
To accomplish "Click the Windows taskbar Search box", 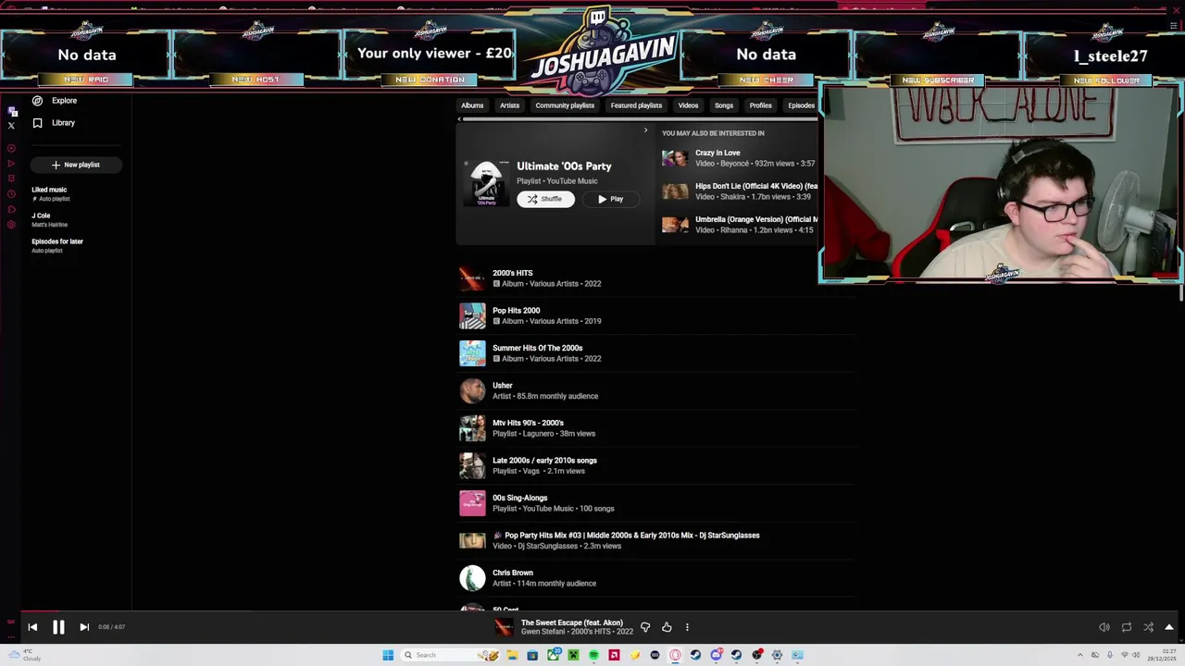I will [x=450, y=655].
